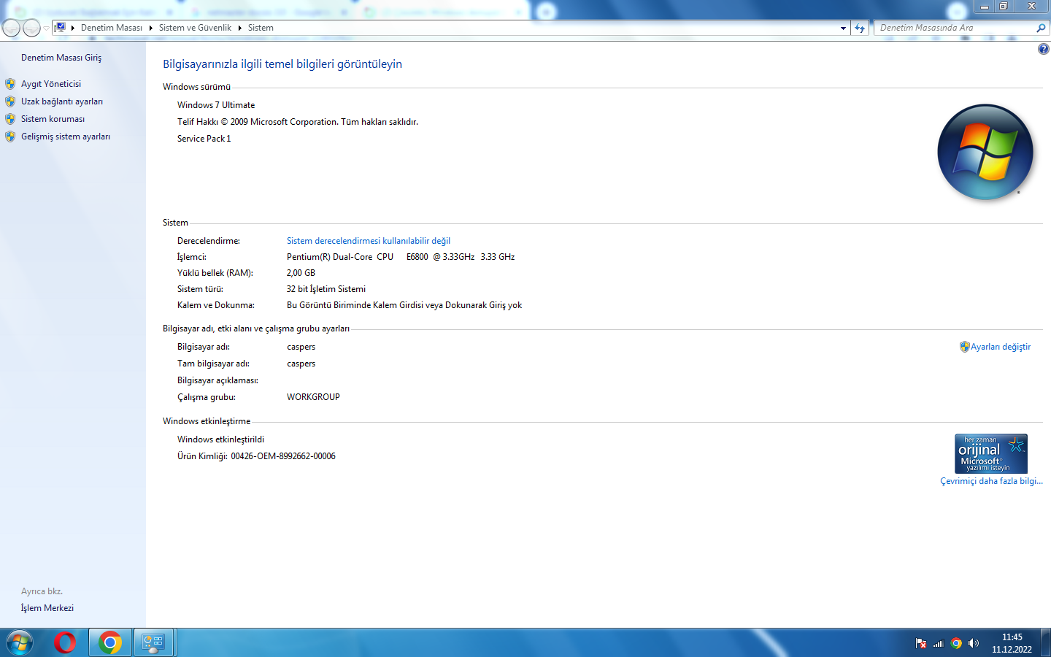Viewport: 1051px width, 657px height.
Task: Click the shield icon beside Uzak bağlantı ayarları
Action: pos(10,101)
